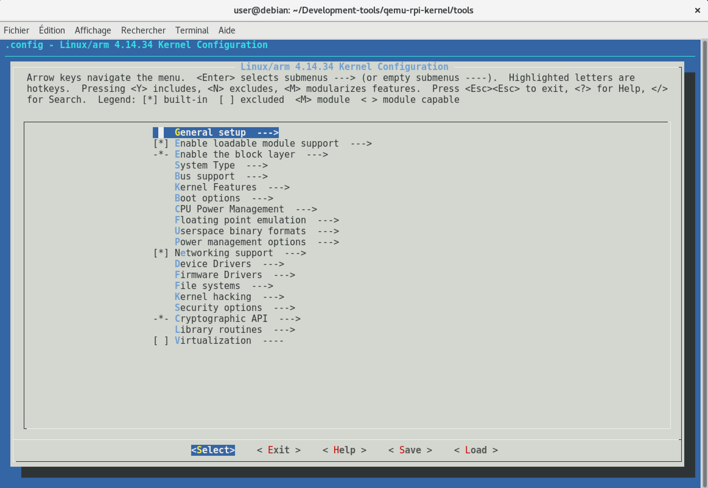This screenshot has width=708, height=488.
Task: Open the Aide menu
Action: click(x=227, y=30)
